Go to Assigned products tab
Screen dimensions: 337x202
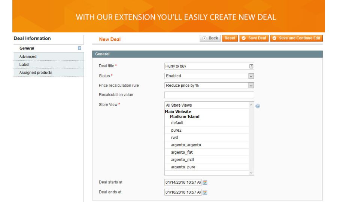[36, 73]
